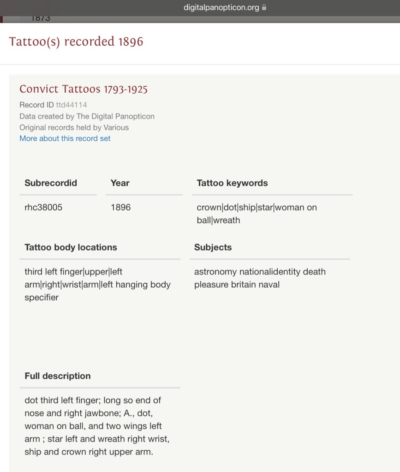Click the body locations value text

tap(97, 284)
